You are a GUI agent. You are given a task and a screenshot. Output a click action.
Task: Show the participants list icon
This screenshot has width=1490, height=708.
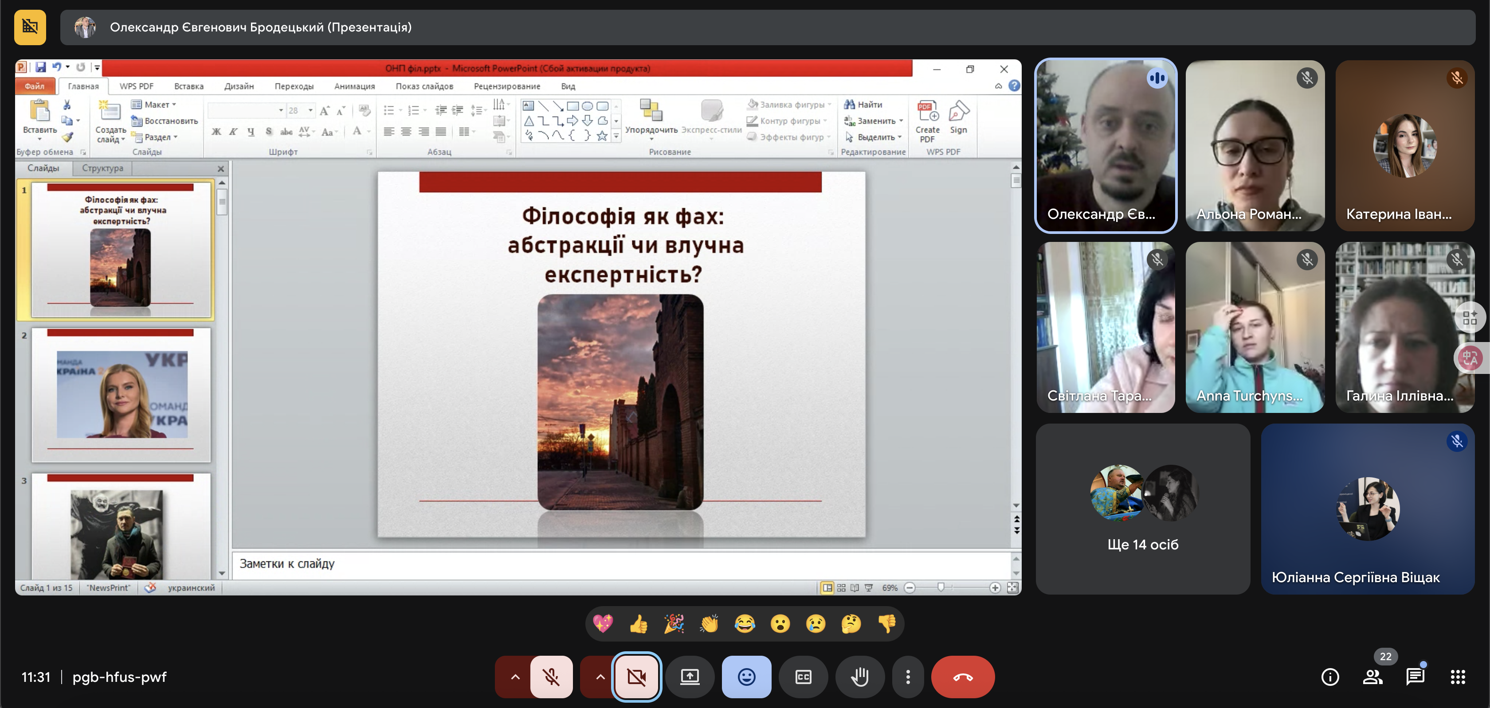[1372, 677]
